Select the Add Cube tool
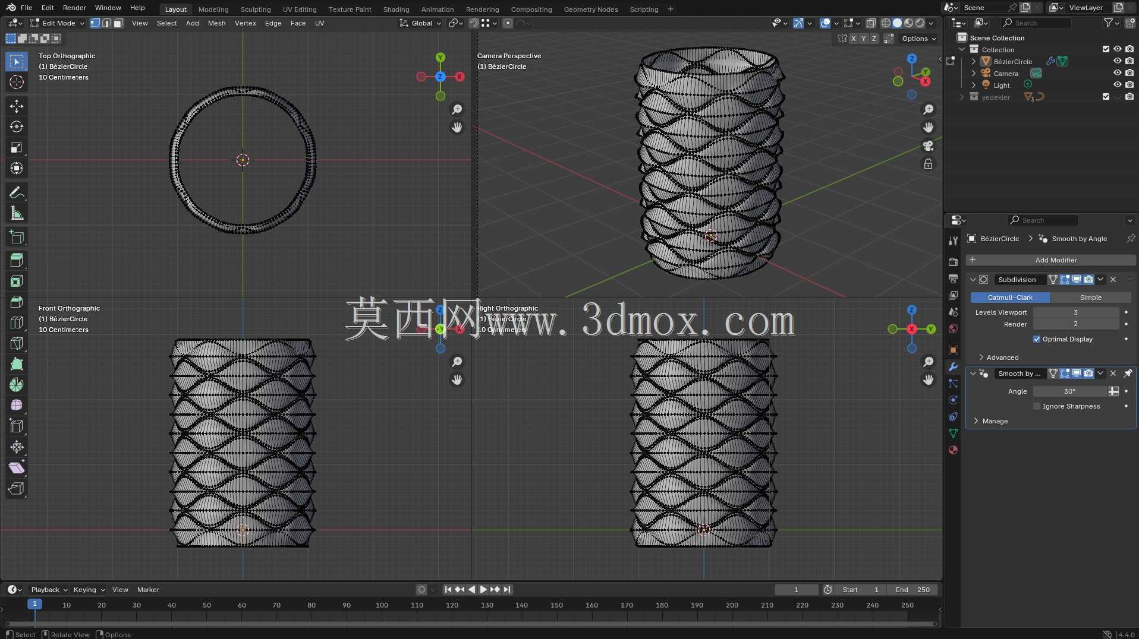Image resolution: width=1139 pixels, height=639 pixels. pos(17,238)
